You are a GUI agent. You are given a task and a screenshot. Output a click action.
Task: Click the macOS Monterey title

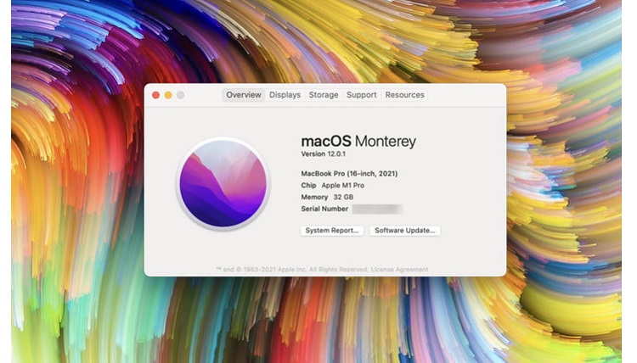tap(358, 141)
